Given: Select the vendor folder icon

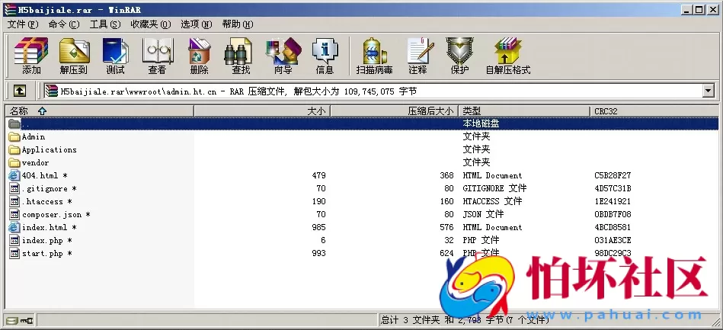Looking at the screenshot, I should [14, 162].
